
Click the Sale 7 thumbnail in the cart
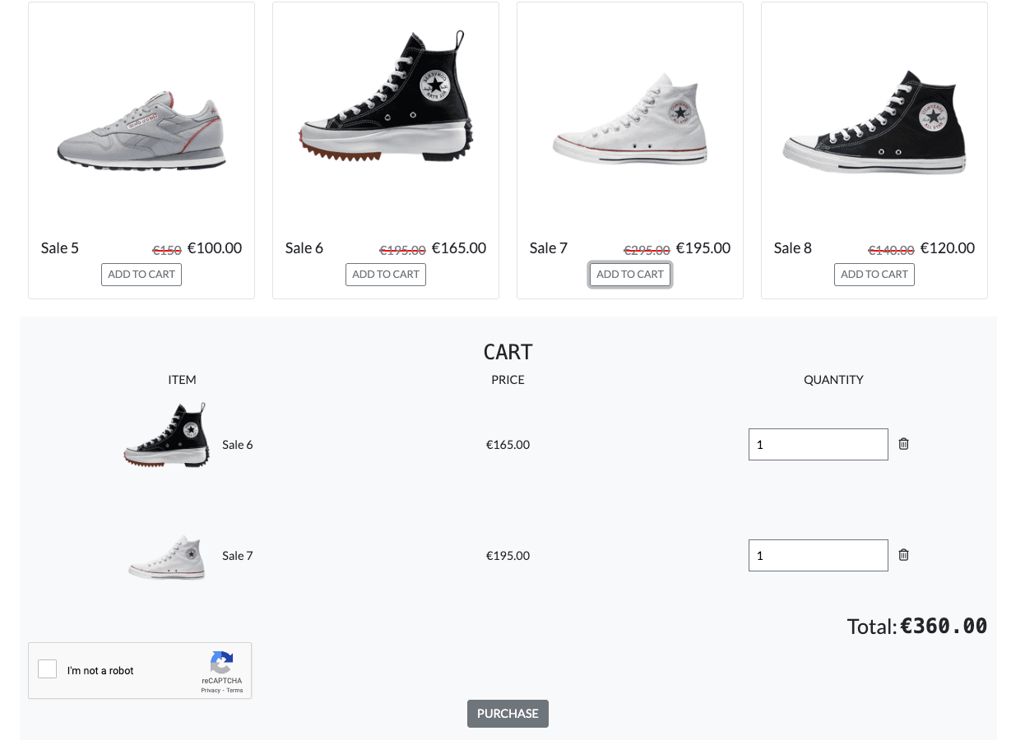[167, 557]
